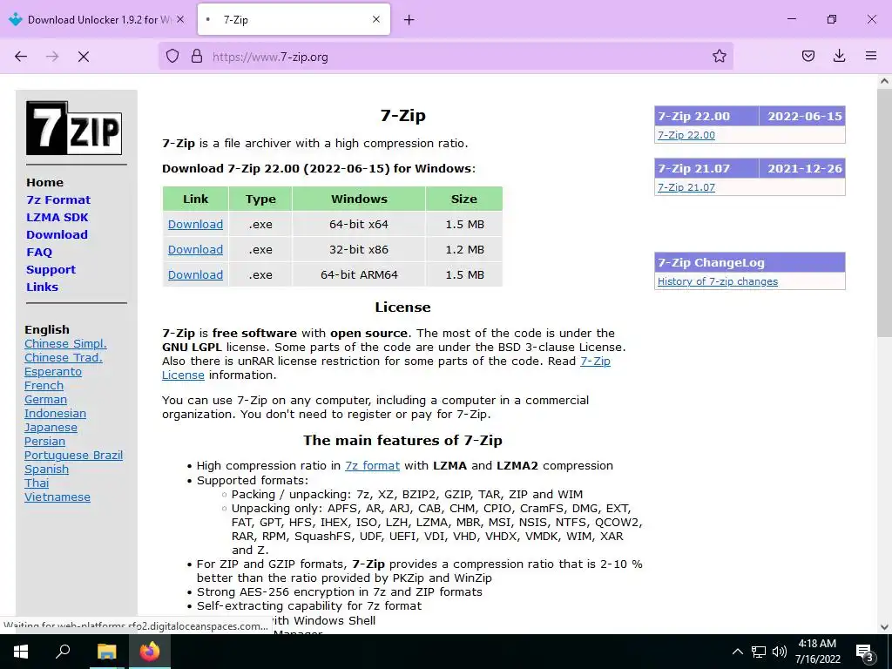This screenshot has width=892, height=669.
Task: Click the page scrollbar up arrow
Action: [884, 81]
